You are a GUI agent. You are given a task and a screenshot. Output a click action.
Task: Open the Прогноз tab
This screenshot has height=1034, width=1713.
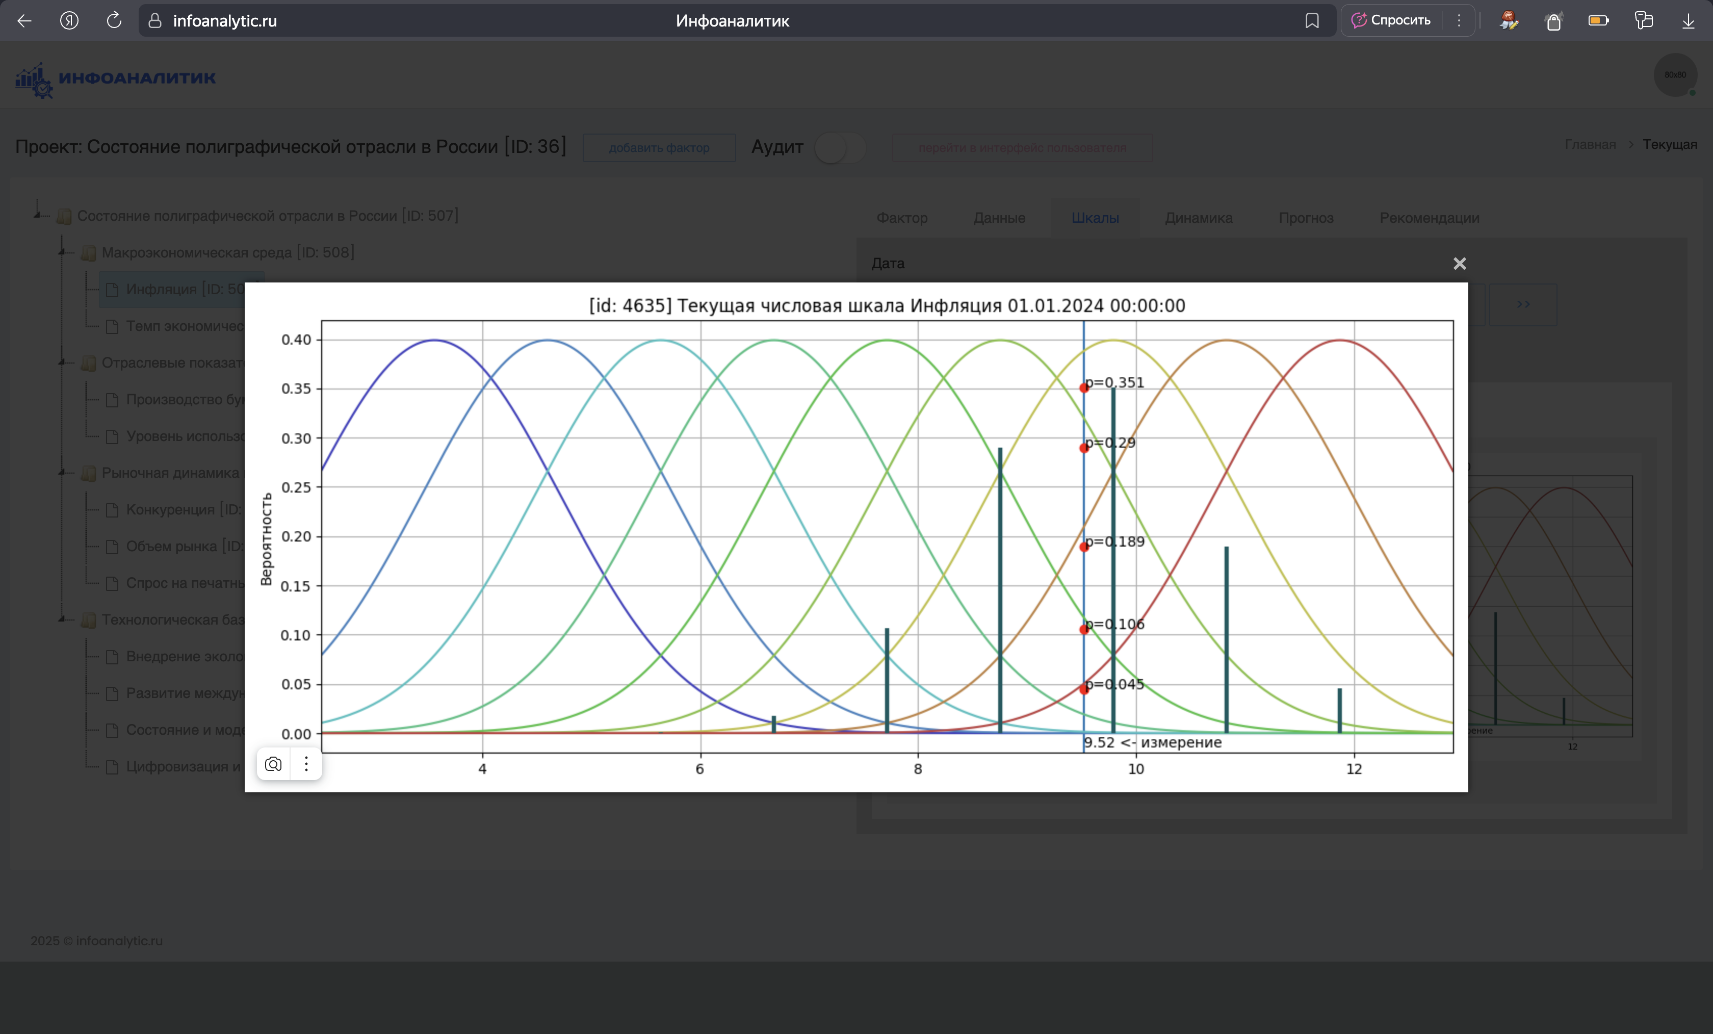(x=1306, y=218)
